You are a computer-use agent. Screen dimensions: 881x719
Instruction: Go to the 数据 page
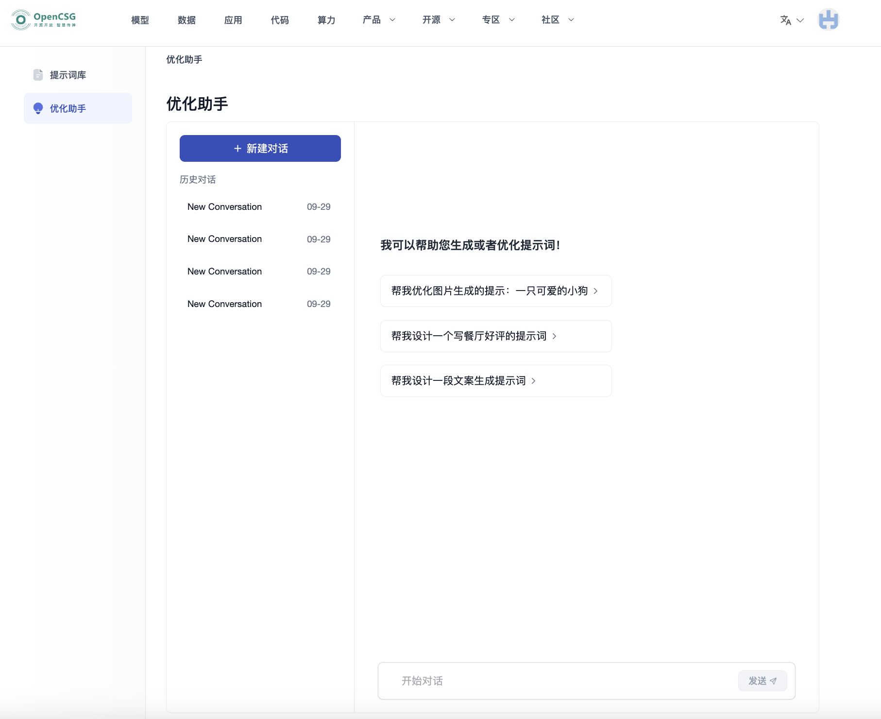[186, 20]
